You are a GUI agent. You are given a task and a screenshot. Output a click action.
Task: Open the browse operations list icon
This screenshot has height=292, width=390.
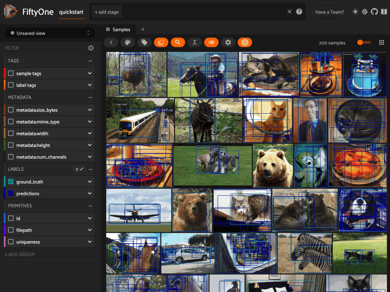211,43
